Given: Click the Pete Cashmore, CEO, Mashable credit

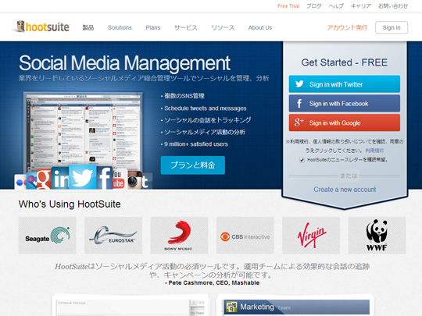Looking at the screenshot, I should click(212, 283).
